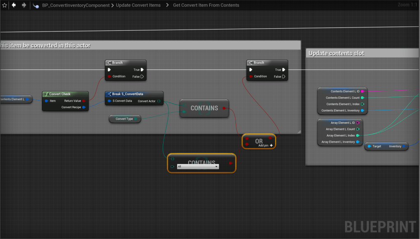Navigate forward with the right arrow
This screenshot has height=239, width=420.
tap(24, 5)
